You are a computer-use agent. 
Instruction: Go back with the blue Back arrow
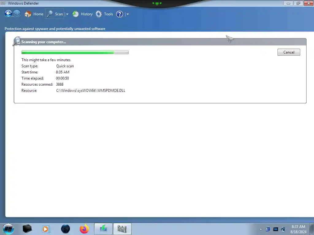pyautogui.click(x=8, y=13)
